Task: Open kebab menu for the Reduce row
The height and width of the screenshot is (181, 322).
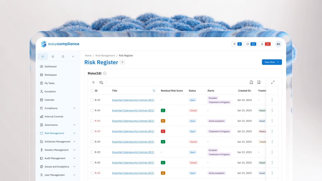Action: tap(272, 131)
